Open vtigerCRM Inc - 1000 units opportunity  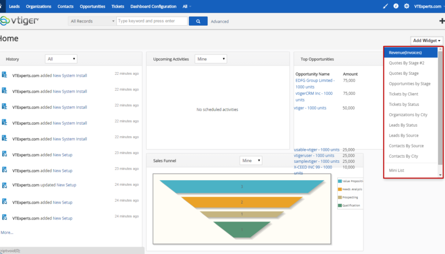(314, 96)
